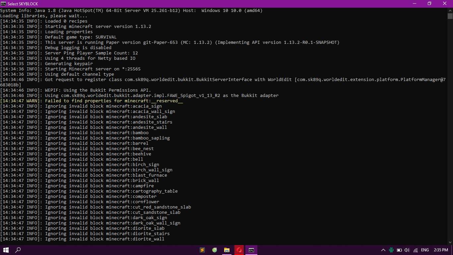The height and width of the screenshot is (255, 453).
Task: Open the taskbar search icon
Action: coord(18,250)
